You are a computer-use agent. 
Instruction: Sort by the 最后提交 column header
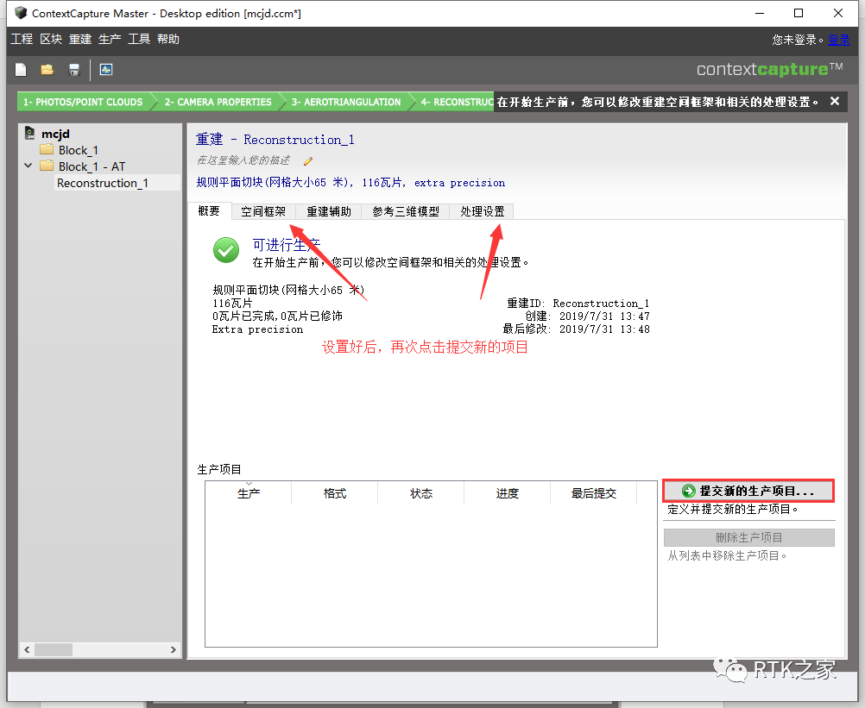[x=594, y=493]
